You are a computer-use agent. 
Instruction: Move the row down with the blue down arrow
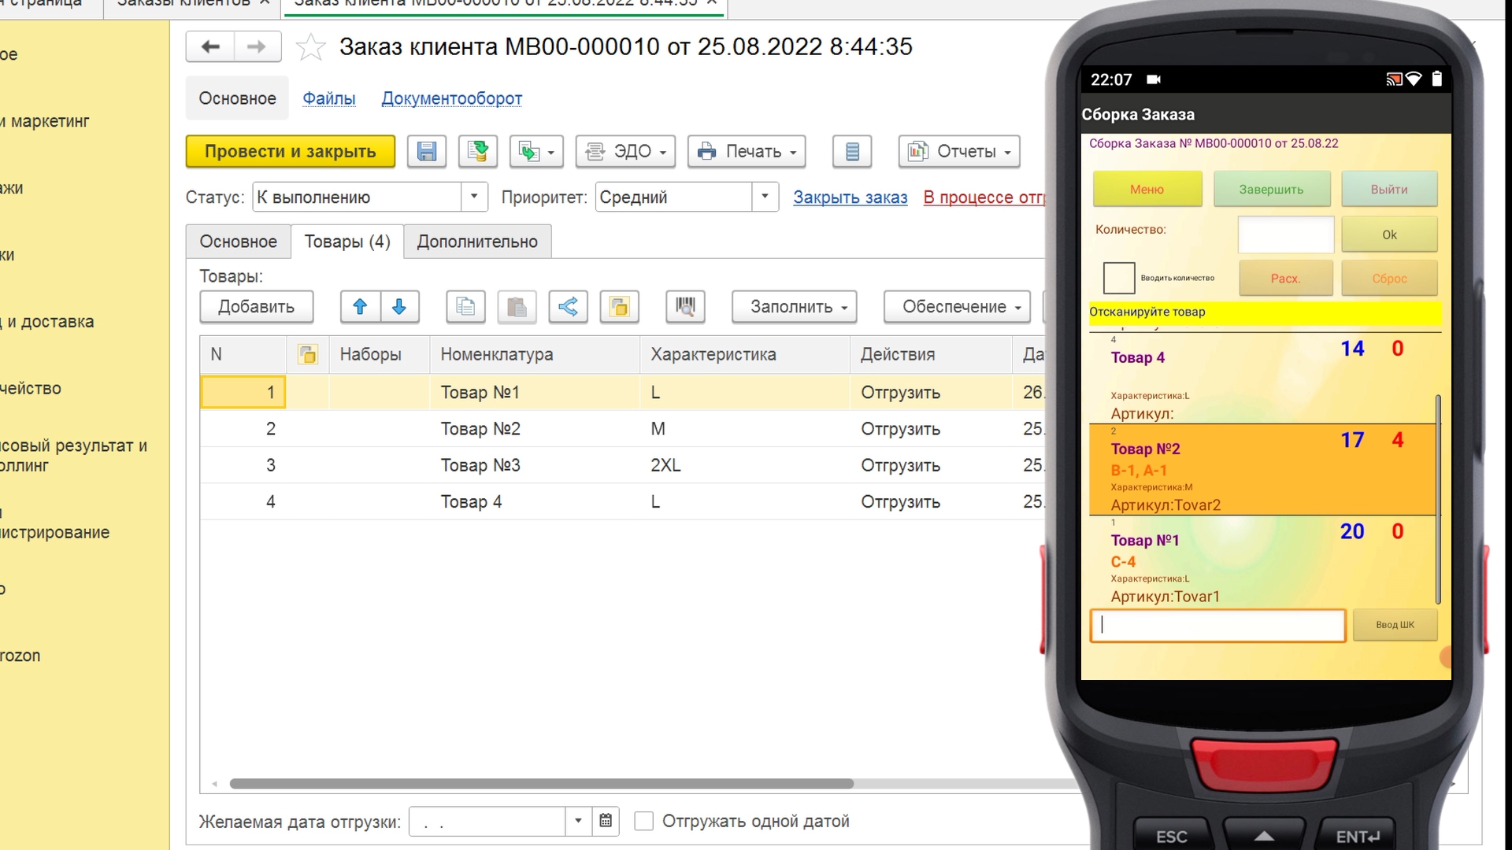399,307
